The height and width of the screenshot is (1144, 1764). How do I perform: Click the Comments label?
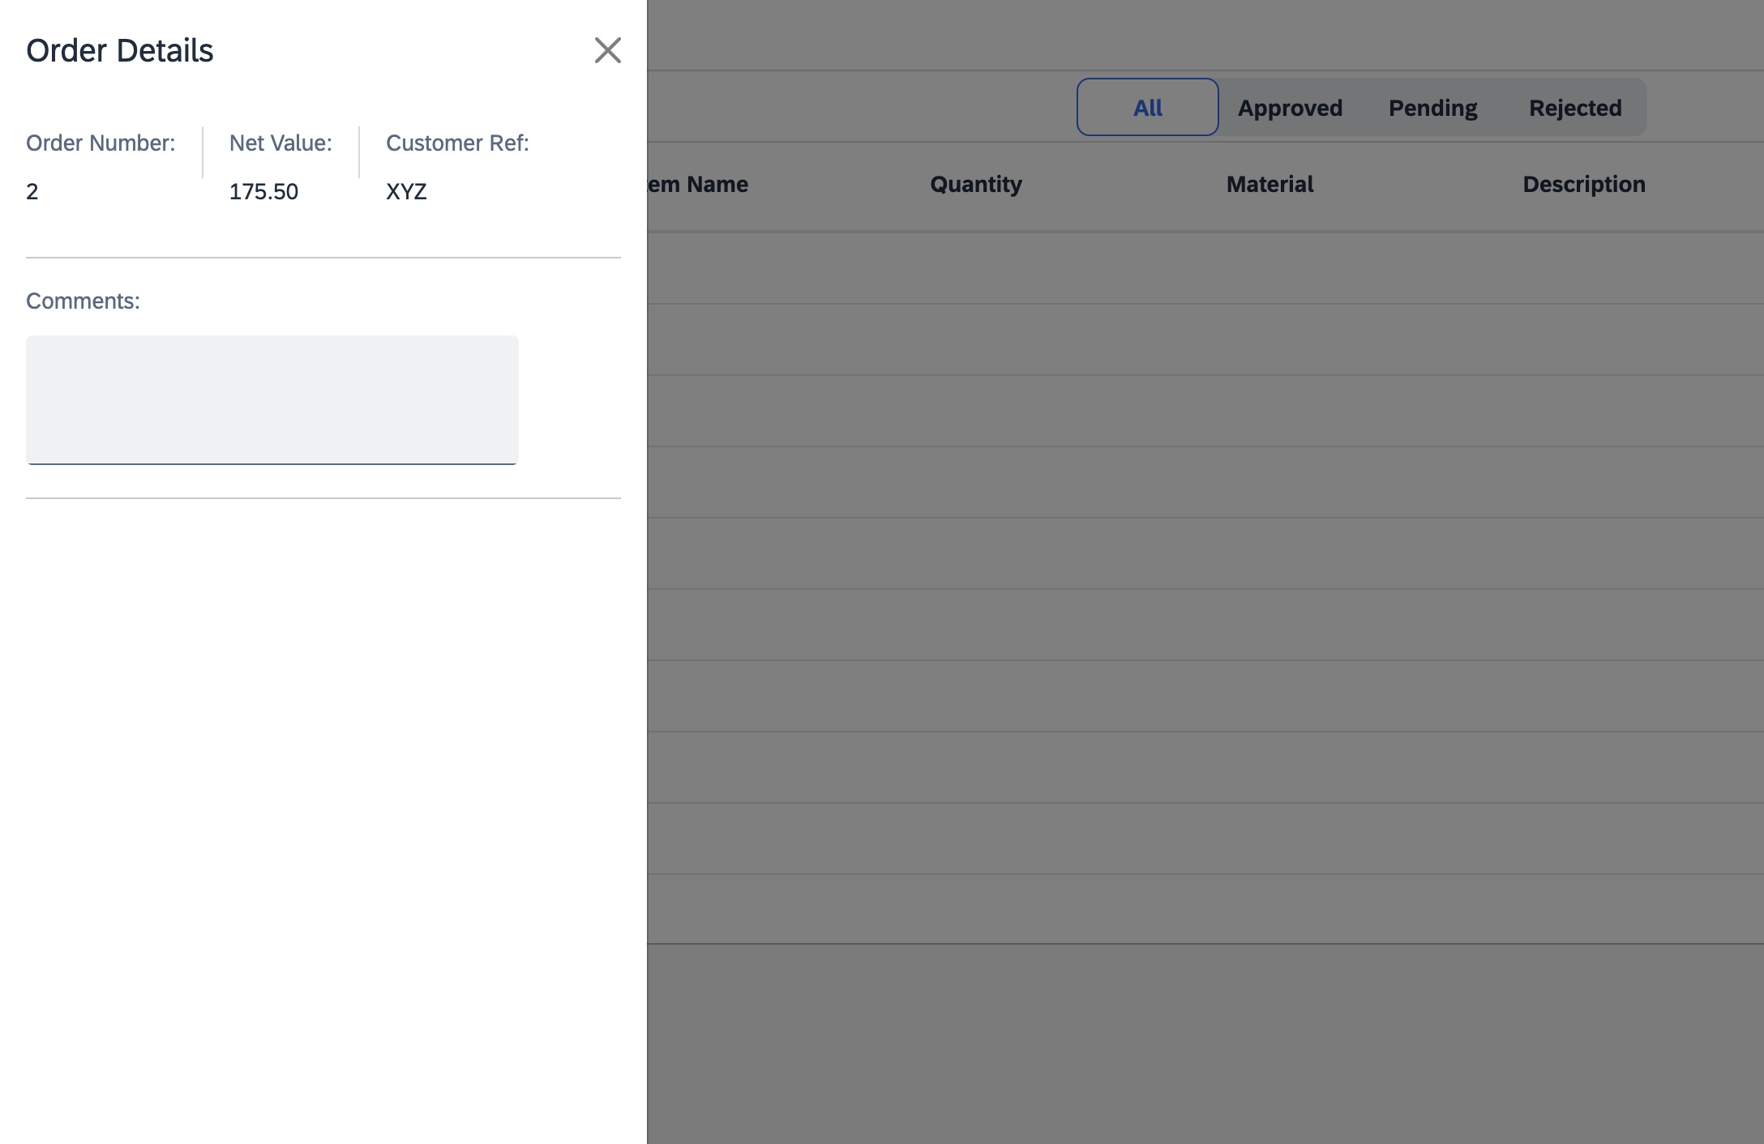click(x=83, y=301)
